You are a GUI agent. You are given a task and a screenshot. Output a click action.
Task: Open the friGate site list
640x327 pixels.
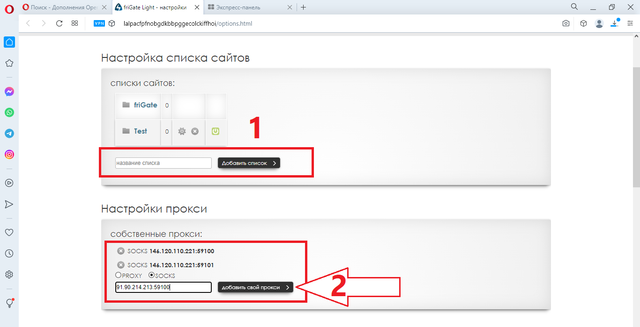point(145,105)
